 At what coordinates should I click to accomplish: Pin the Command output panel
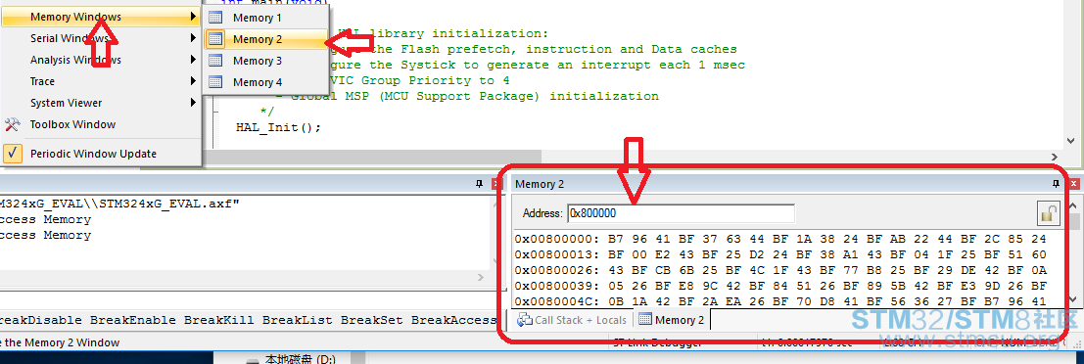[479, 184]
